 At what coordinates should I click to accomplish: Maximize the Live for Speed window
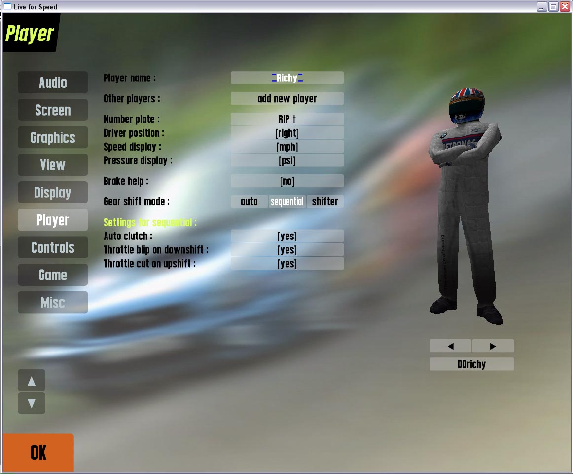[x=554, y=6]
